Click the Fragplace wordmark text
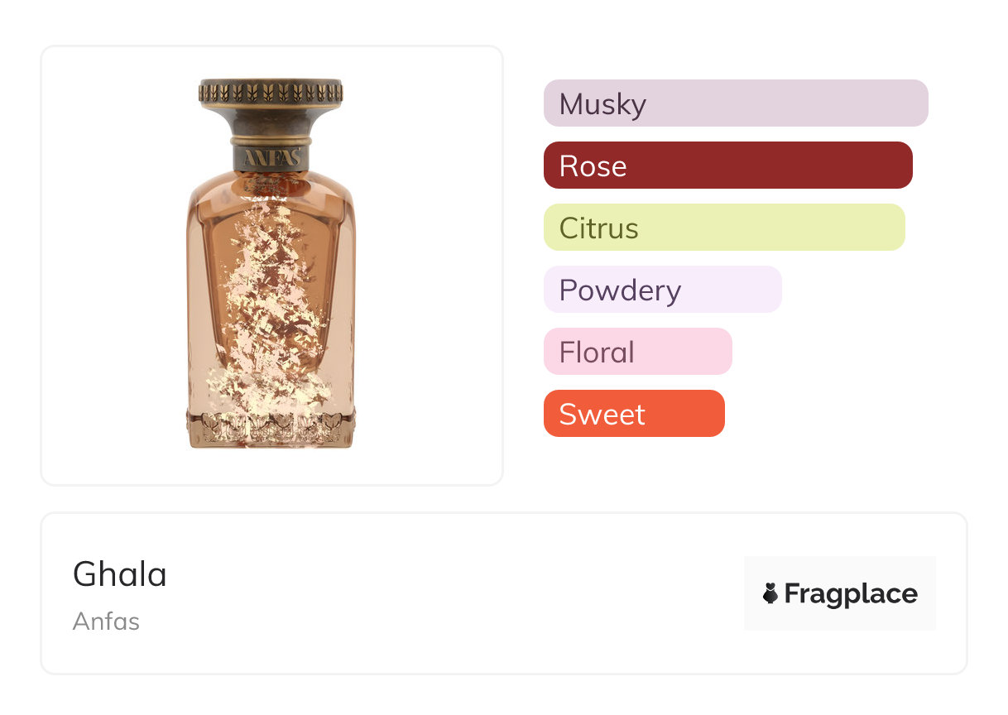The image size is (1008, 715). coord(851,593)
